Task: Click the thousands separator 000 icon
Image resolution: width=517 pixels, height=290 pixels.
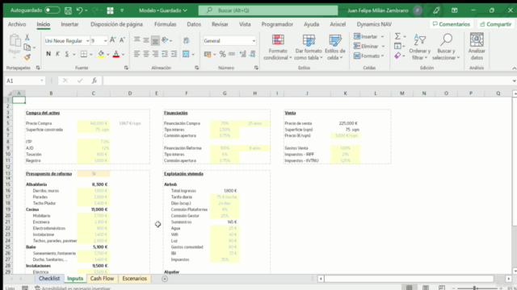Action: [x=232, y=54]
